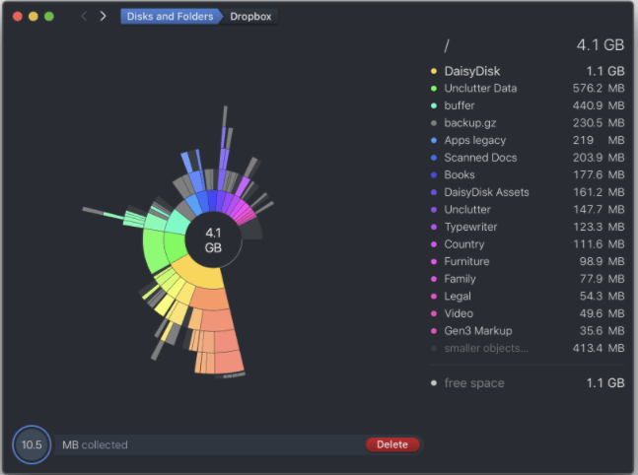Click the 576.2 MB size value
Screen dimensions: 638x475
tap(599, 89)
